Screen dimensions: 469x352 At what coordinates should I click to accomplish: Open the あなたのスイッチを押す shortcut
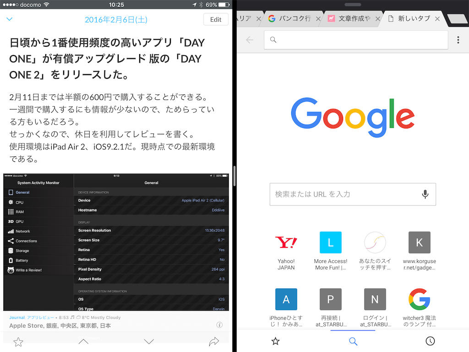[x=375, y=251]
